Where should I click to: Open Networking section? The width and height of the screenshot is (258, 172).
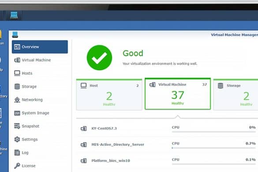(x=40, y=100)
